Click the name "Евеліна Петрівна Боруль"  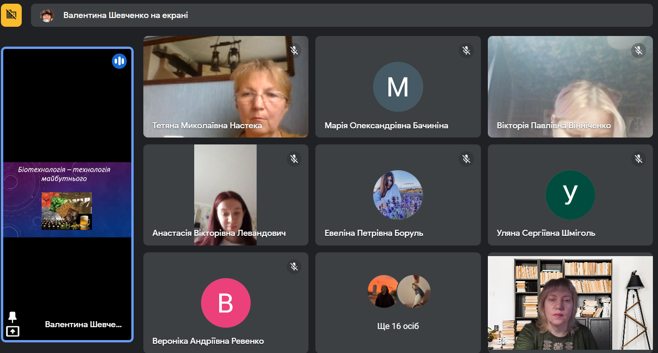[374, 233]
